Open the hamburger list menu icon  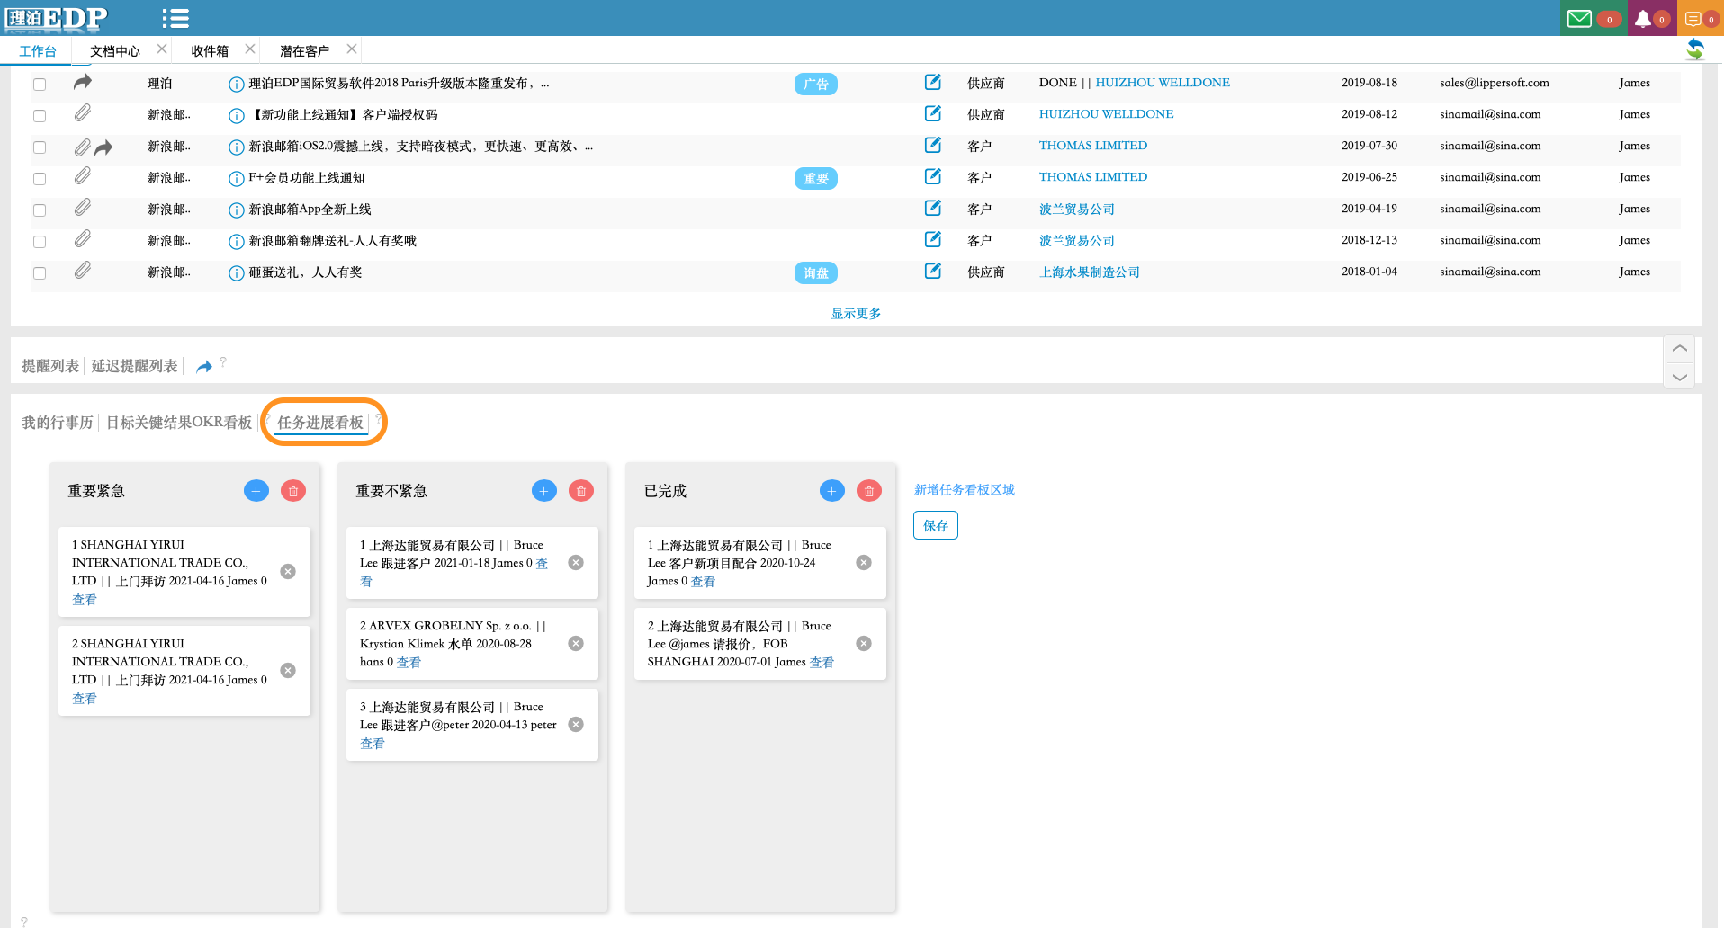point(175,18)
